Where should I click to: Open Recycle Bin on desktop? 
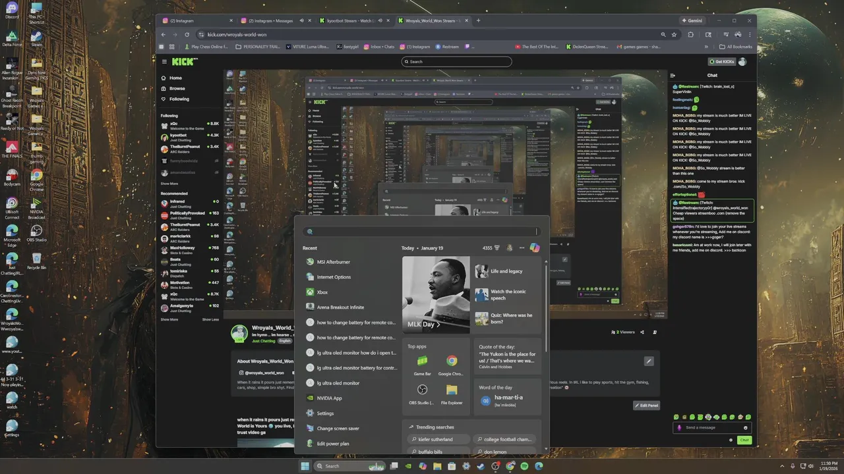36,260
